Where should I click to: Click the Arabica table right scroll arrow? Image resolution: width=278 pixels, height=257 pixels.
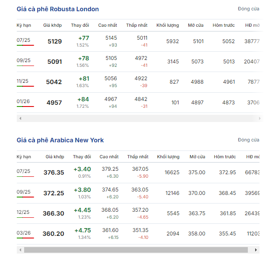tap(256, 250)
